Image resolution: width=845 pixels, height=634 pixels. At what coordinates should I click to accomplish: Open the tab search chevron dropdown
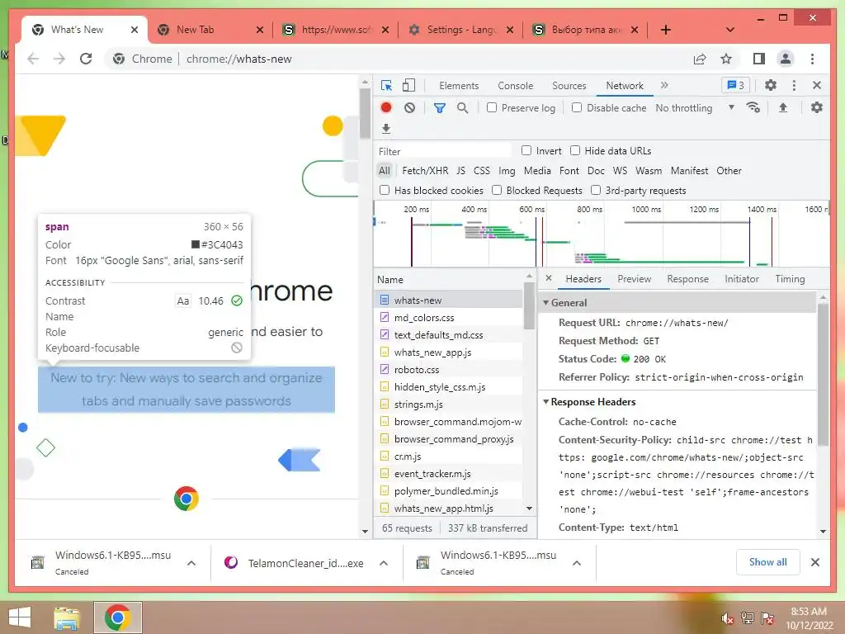click(729, 30)
